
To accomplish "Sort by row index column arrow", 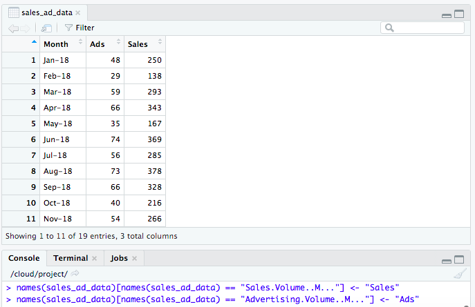I will [35, 43].
